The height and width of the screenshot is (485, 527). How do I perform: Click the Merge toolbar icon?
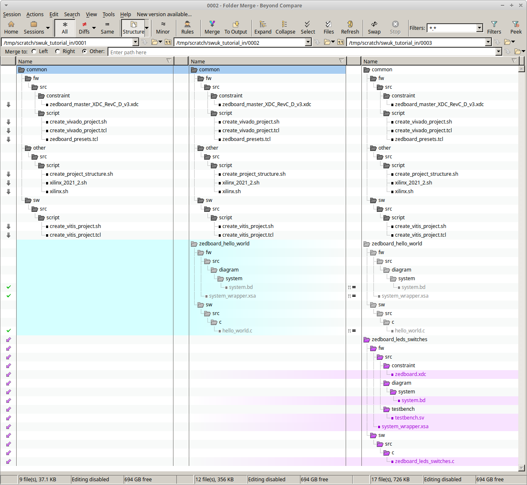click(x=212, y=27)
